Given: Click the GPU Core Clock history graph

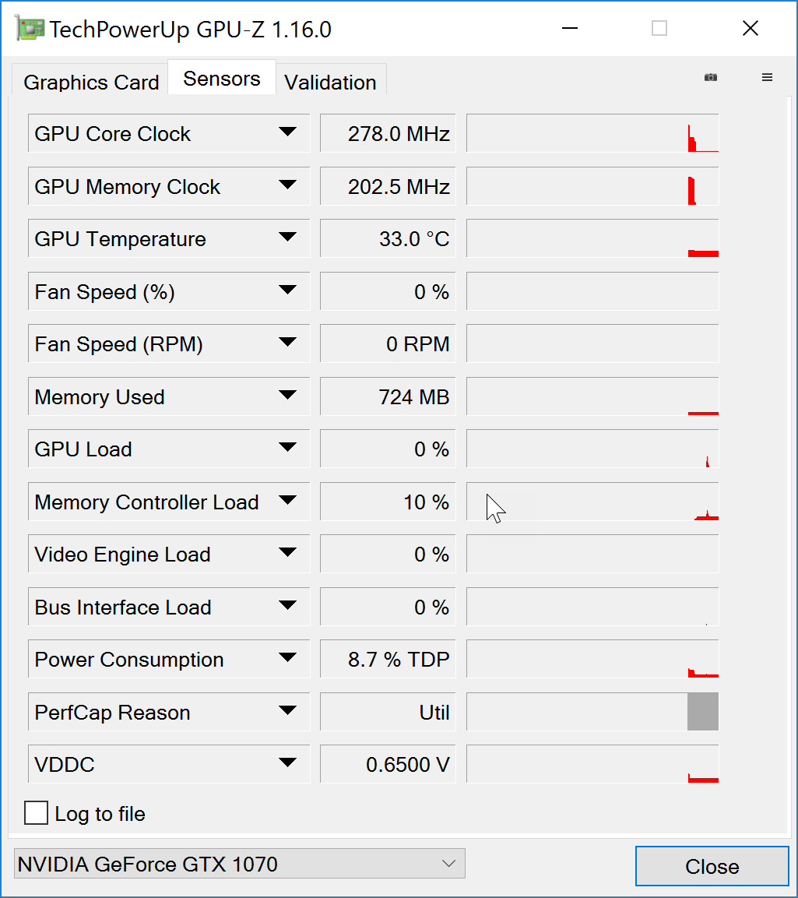Looking at the screenshot, I should pyautogui.click(x=592, y=133).
